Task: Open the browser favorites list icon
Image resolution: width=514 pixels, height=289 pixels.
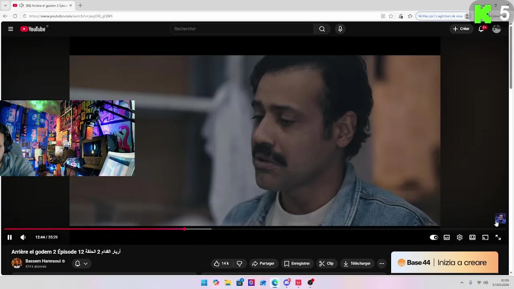Action: coord(410,16)
